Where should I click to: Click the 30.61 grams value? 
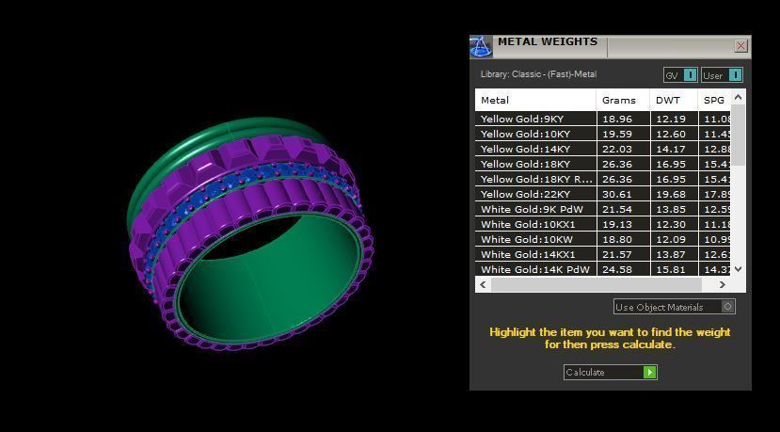616,194
